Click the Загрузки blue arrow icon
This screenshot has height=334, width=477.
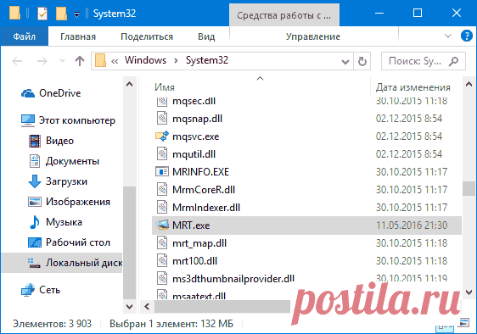coord(35,181)
